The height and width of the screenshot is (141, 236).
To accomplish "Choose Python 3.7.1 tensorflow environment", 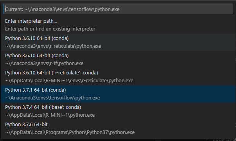I will click(118, 94).
